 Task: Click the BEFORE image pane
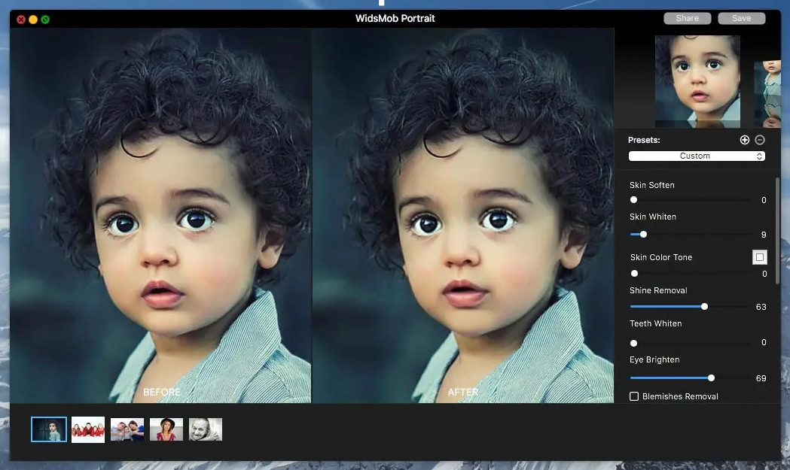click(x=160, y=215)
